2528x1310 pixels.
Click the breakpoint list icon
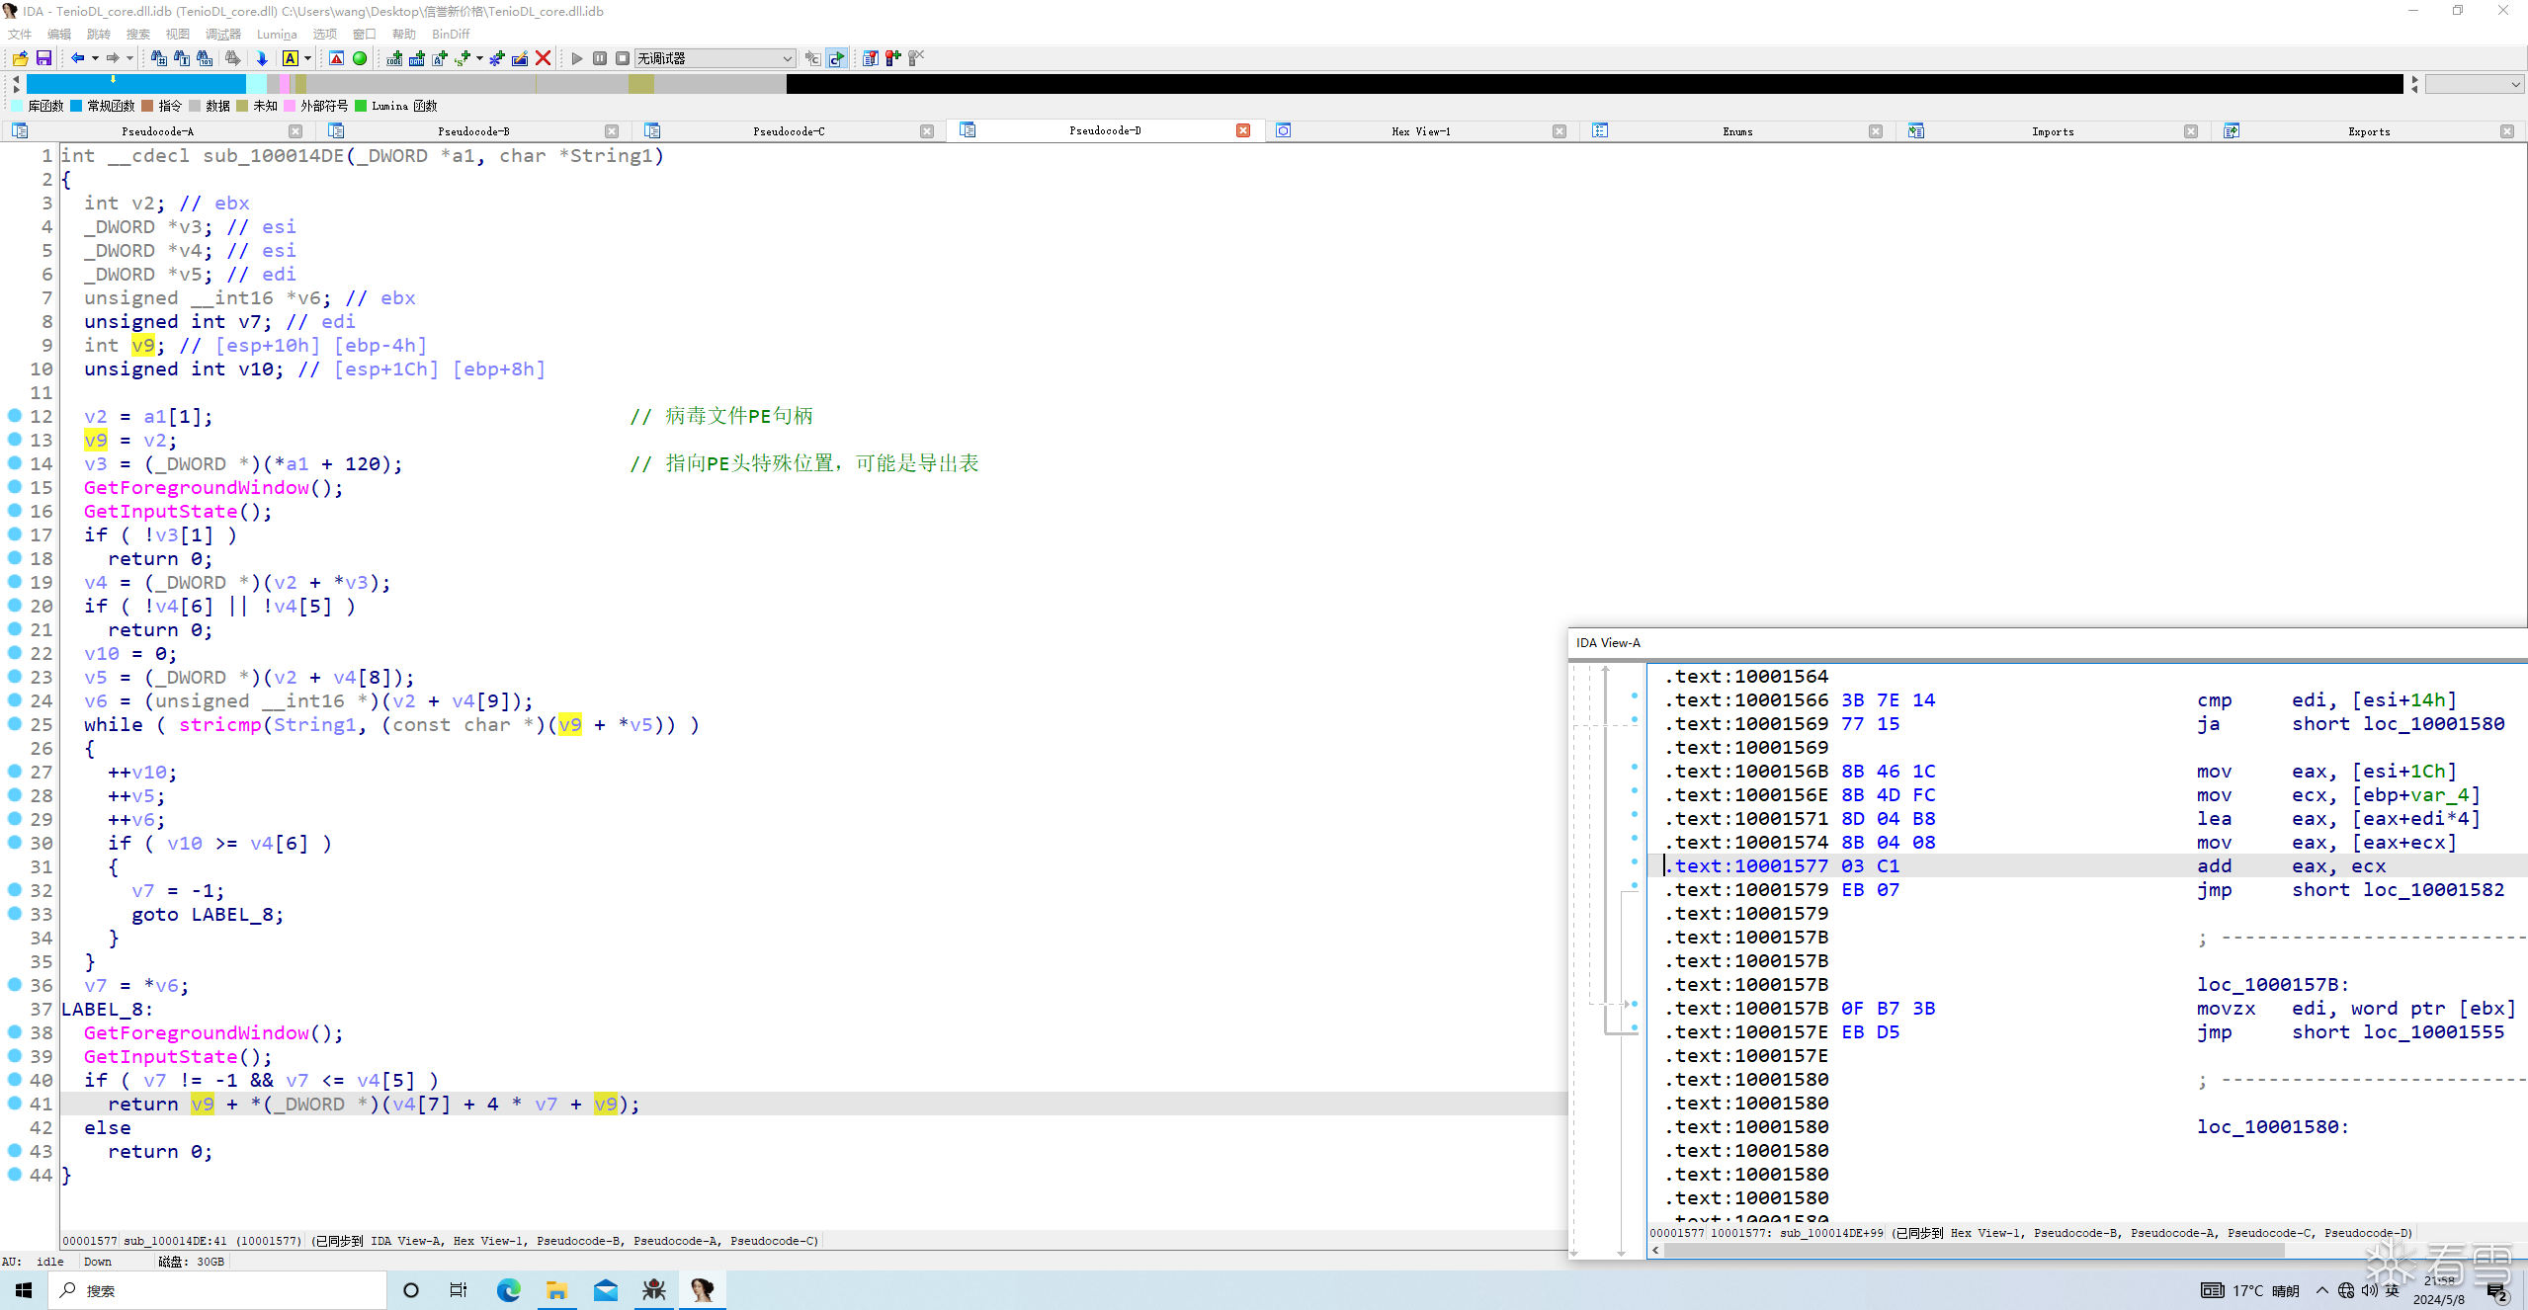click(870, 58)
